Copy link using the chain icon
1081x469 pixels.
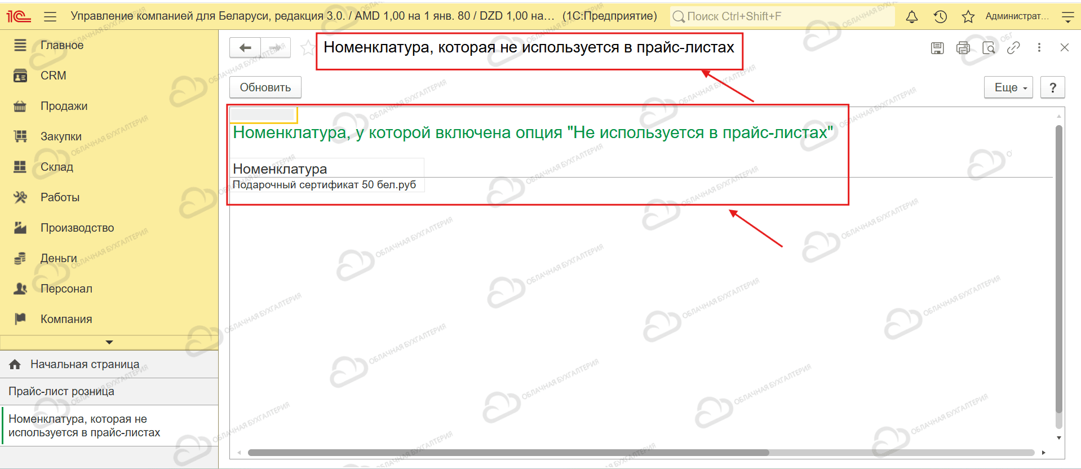coord(1013,48)
